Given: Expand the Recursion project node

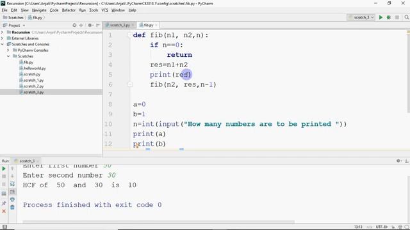Looking at the screenshot, I should coord(3,32).
